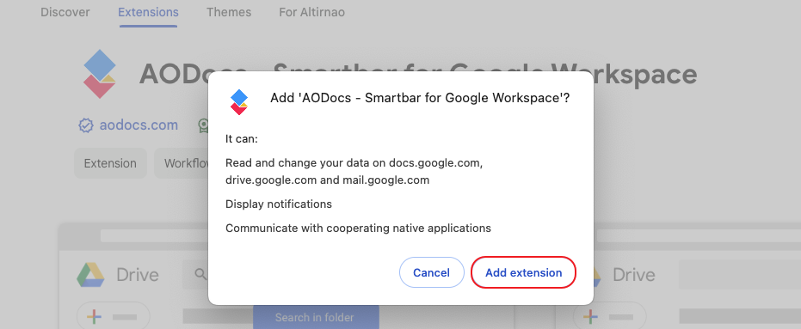Select the Extensions tab
This screenshot has height=329, width=801.
148,12
